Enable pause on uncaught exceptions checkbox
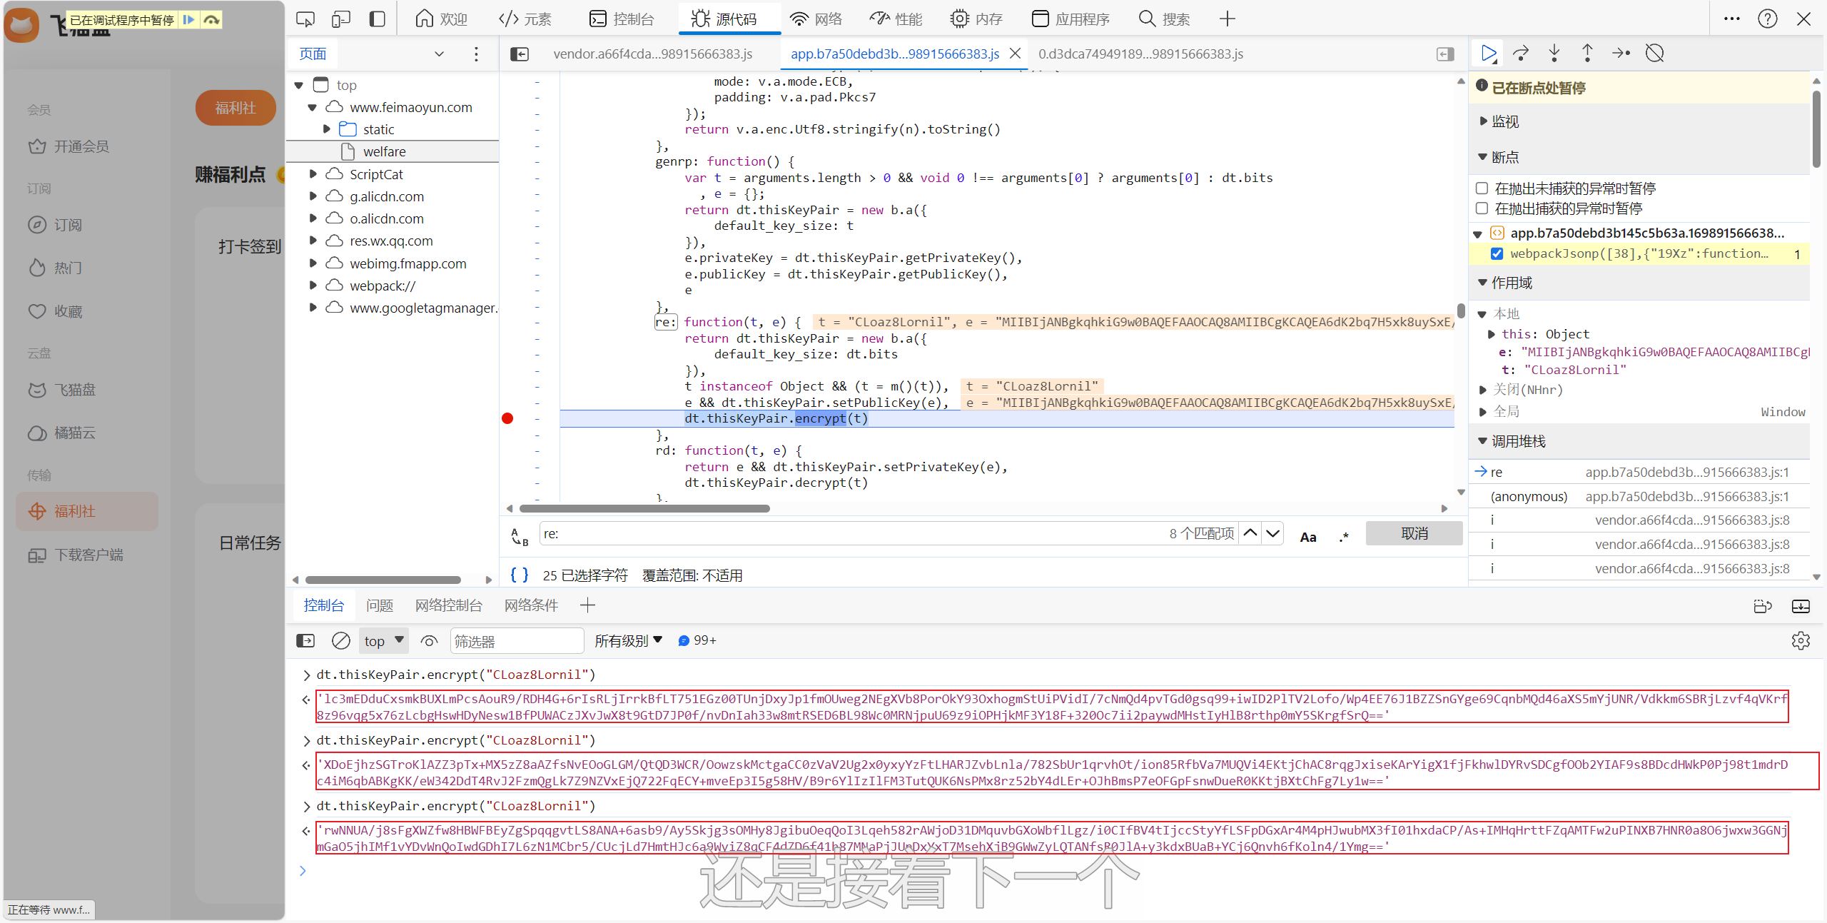This screenshot has width=1827, height=923. click(x=1482, y=188)
